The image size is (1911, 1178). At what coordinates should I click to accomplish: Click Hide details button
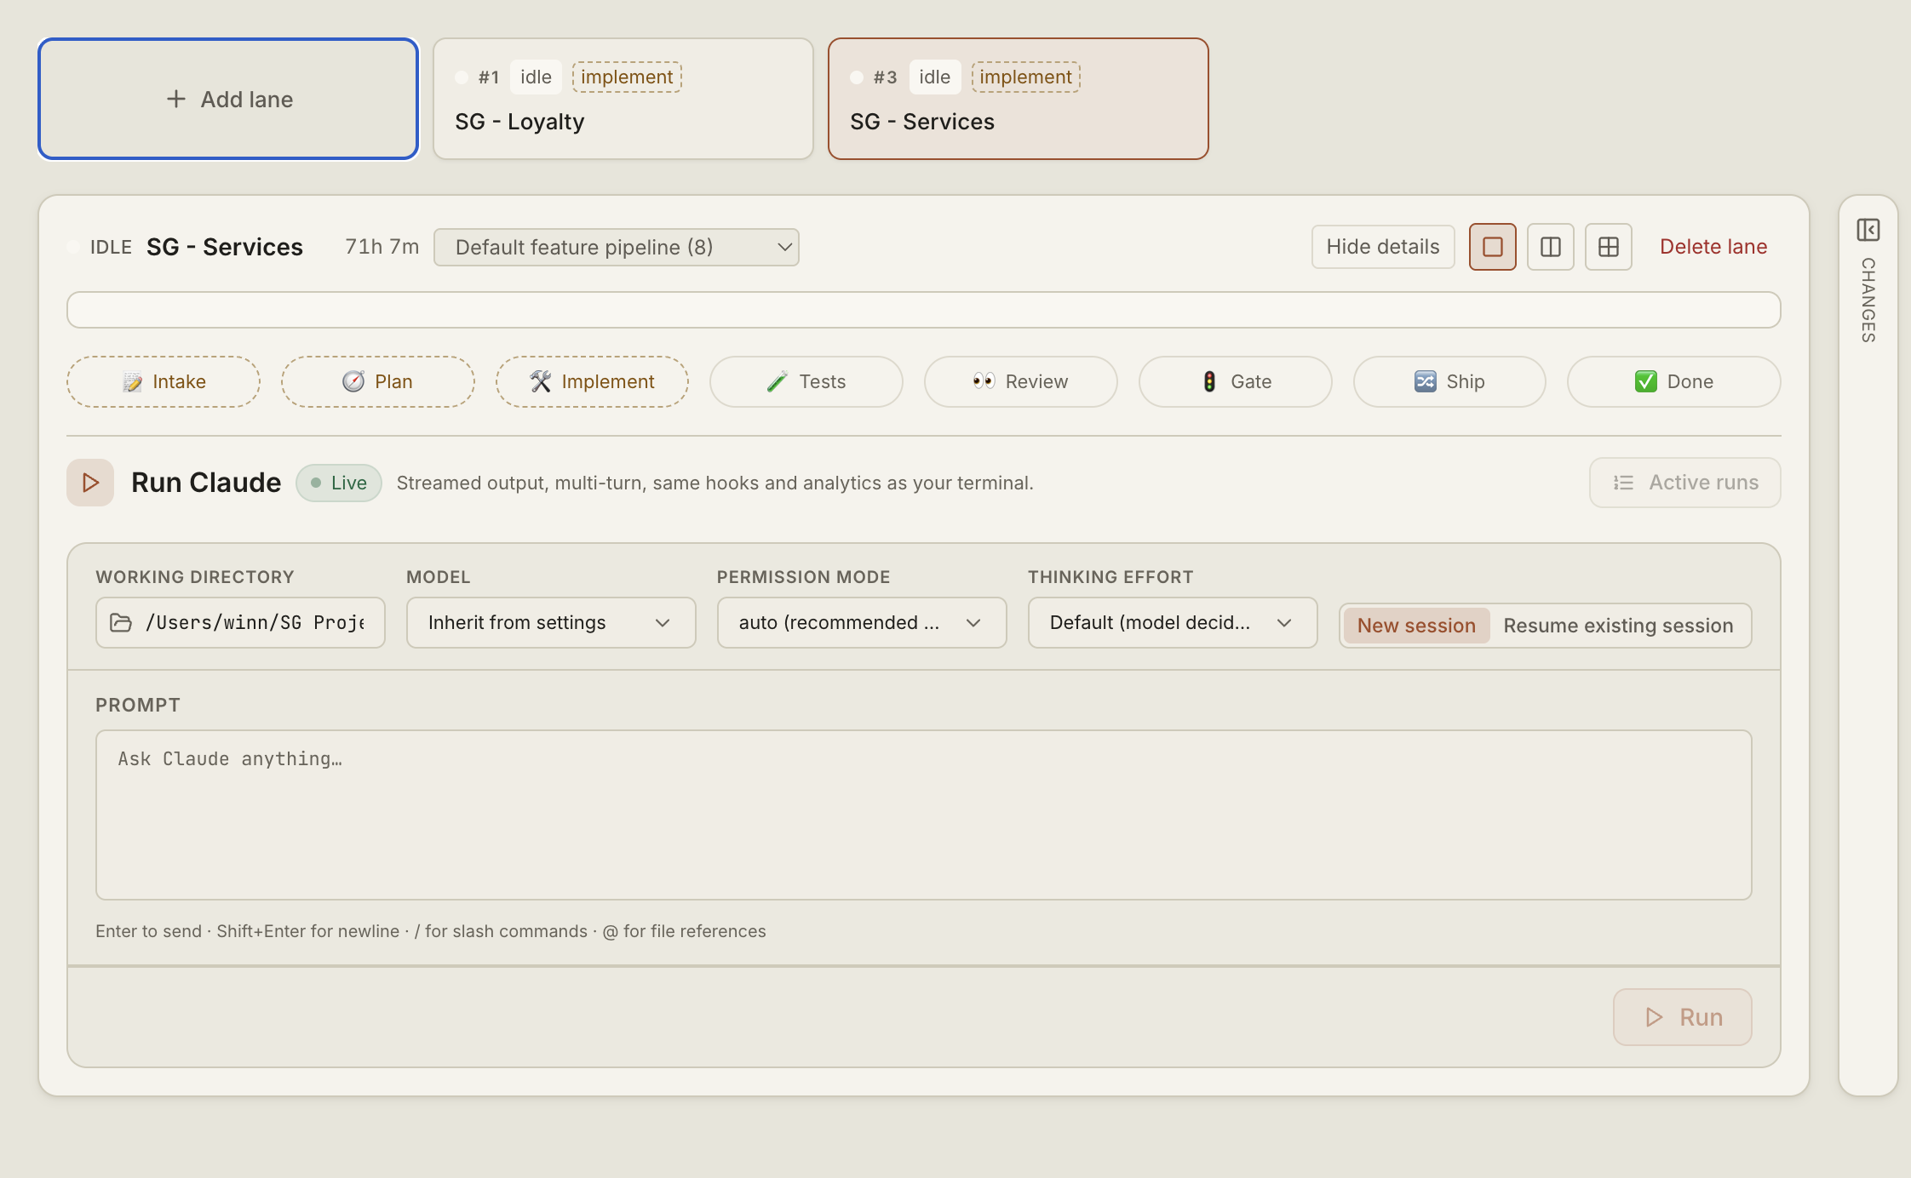[1383, 247]
